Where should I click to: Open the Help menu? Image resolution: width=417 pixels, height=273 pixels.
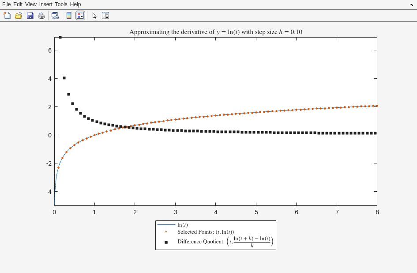click(x=75, y=4)
